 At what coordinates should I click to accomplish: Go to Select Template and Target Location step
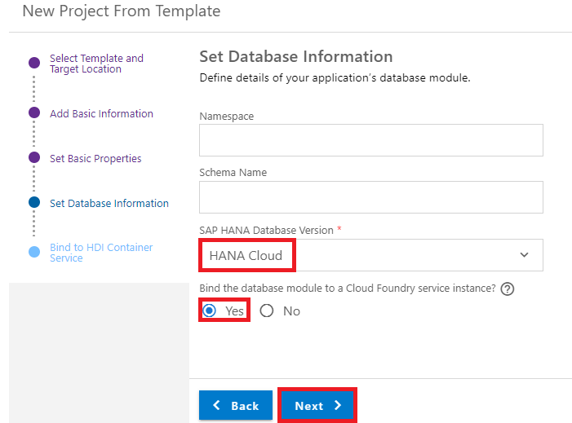(96, 64)
